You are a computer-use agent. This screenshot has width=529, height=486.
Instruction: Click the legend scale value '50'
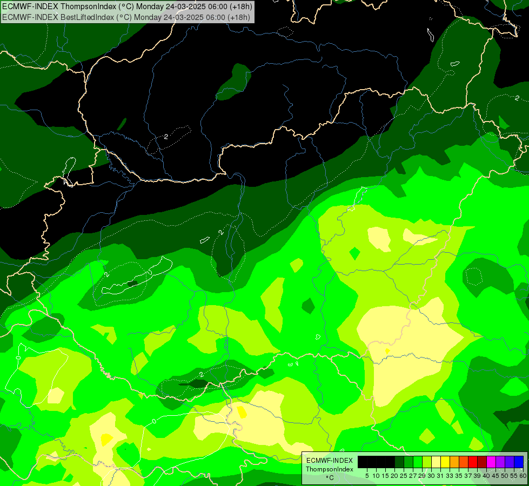[x=505, y=476]
